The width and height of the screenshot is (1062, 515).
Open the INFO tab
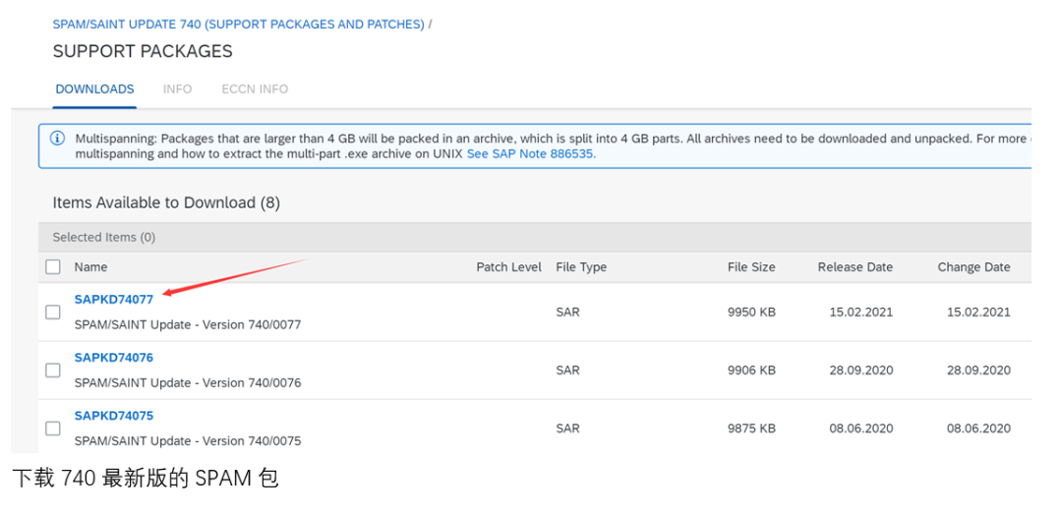(x=177, y=89)
